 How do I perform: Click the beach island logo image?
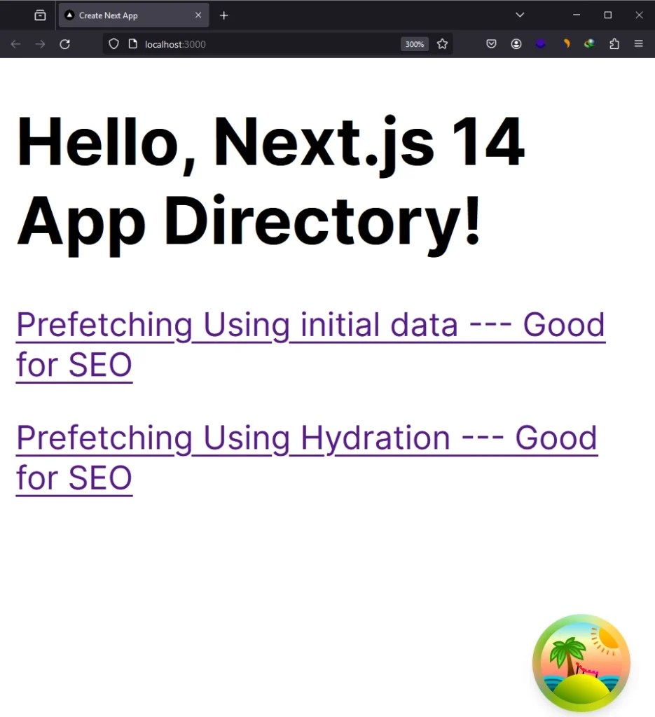click(581, 662)
